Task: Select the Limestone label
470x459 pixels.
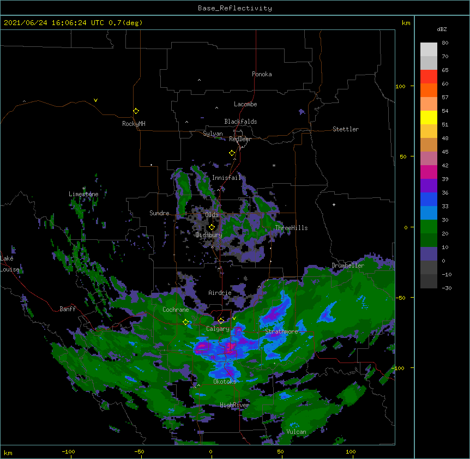Action: point(83,194)
